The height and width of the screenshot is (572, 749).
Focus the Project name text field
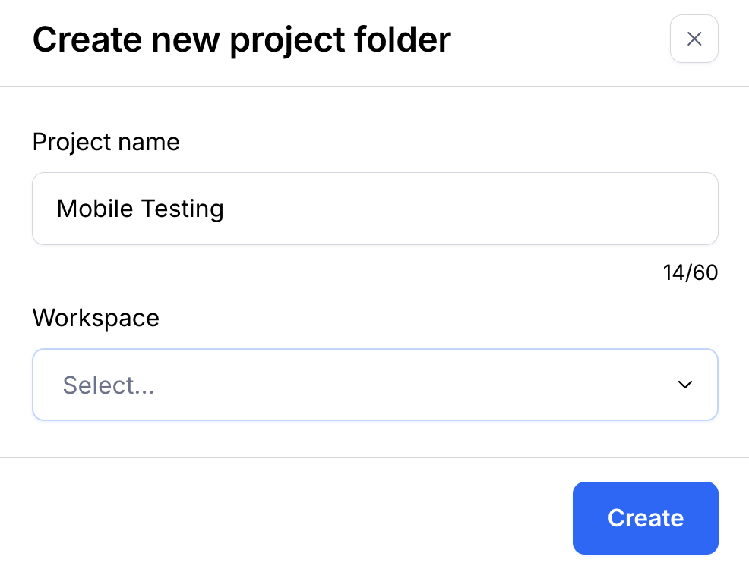click(374, 209)
